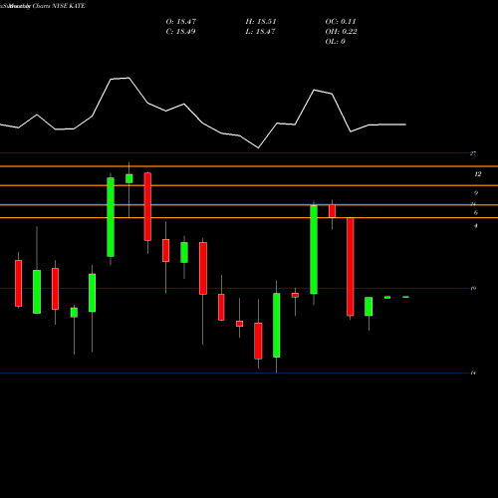
Task: Click the 'O: 18.47' open value
Action: point(181,22)
